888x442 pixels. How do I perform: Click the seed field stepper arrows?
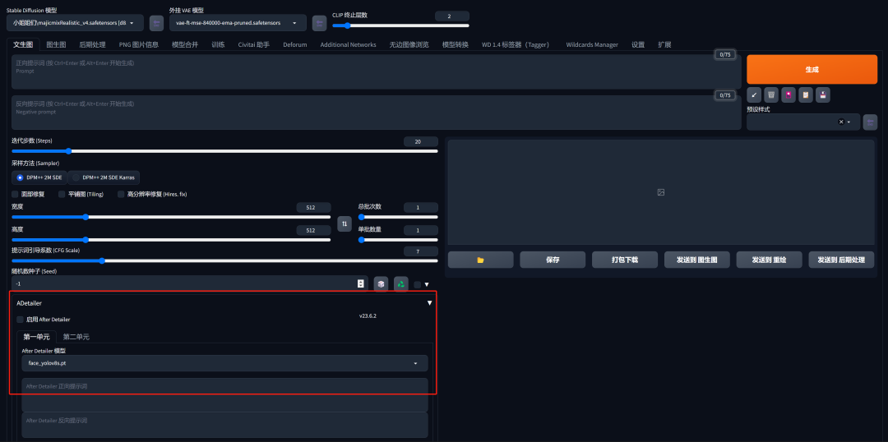pyautogui.click(x=361, y=283)
